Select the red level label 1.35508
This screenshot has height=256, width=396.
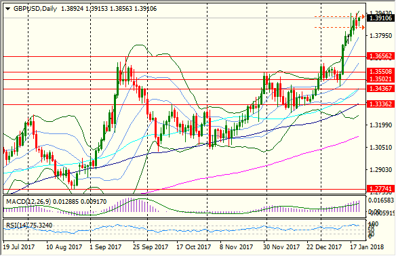[x=380, y=72]
